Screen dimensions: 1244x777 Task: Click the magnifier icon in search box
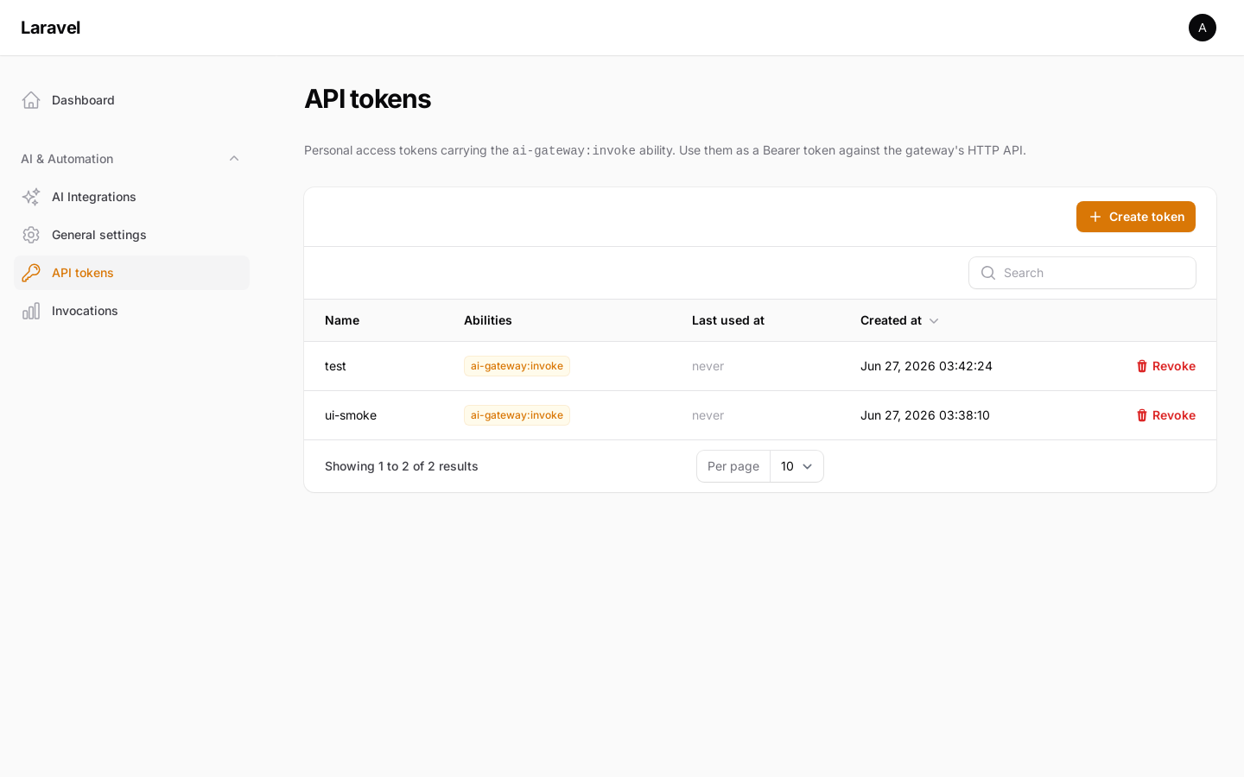tap(988, 273)
